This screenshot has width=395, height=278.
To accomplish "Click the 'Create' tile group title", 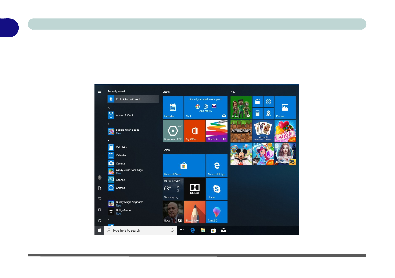I will pyautogui.click(x=166, y=92).
